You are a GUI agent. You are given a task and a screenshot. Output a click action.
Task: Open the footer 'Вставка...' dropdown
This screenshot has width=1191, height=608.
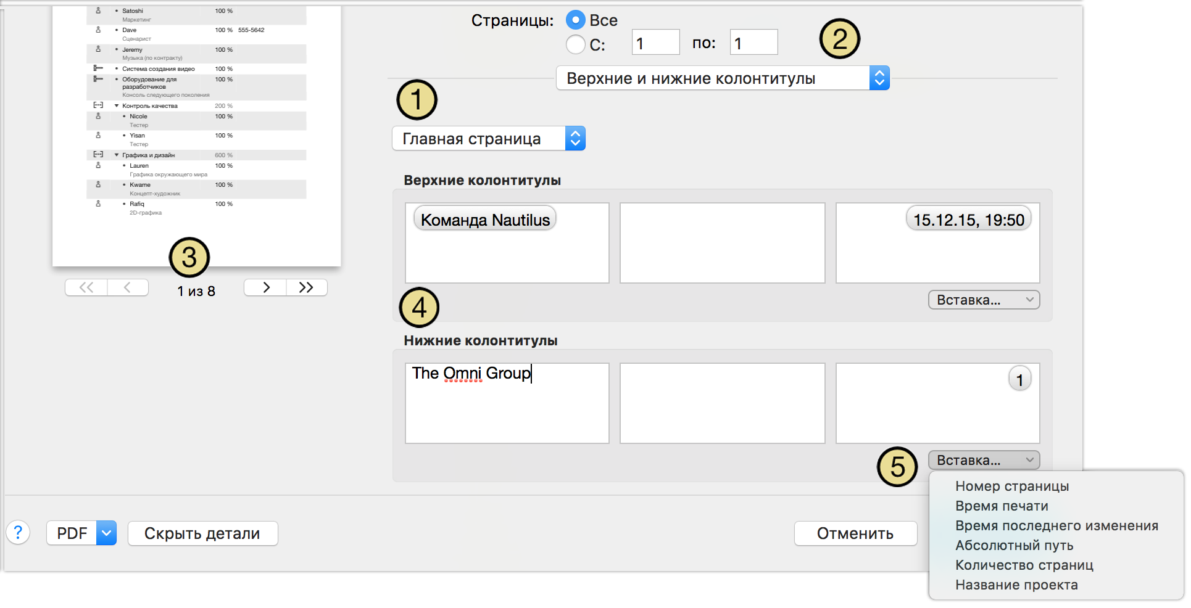[984, 460]
